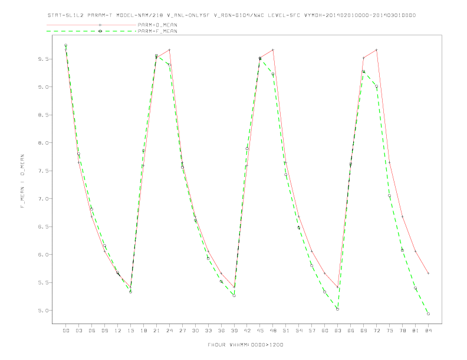Select the red O_MEAN legend line sample
467x360 pixels.
click(x=91, y=25)
